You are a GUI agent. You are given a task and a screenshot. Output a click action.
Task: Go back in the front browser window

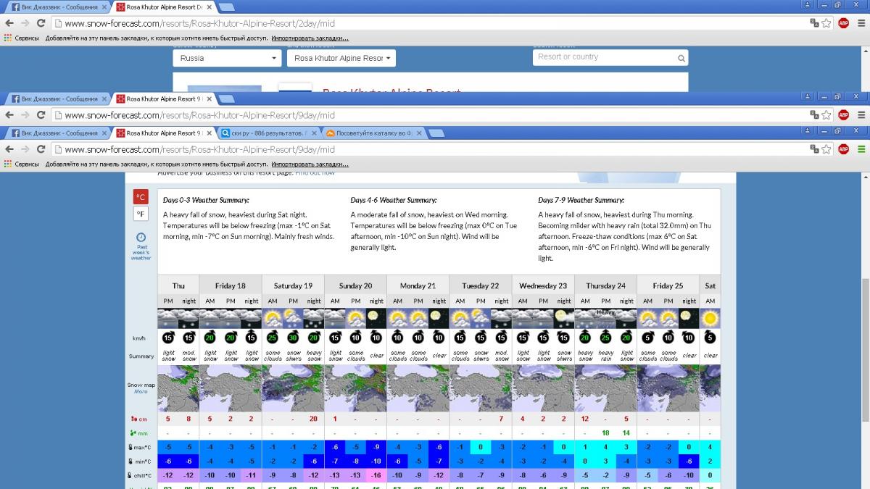9,149
